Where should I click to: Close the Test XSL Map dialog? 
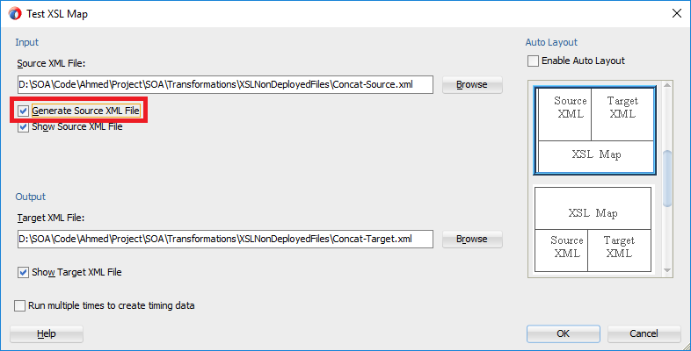[676, 14]
